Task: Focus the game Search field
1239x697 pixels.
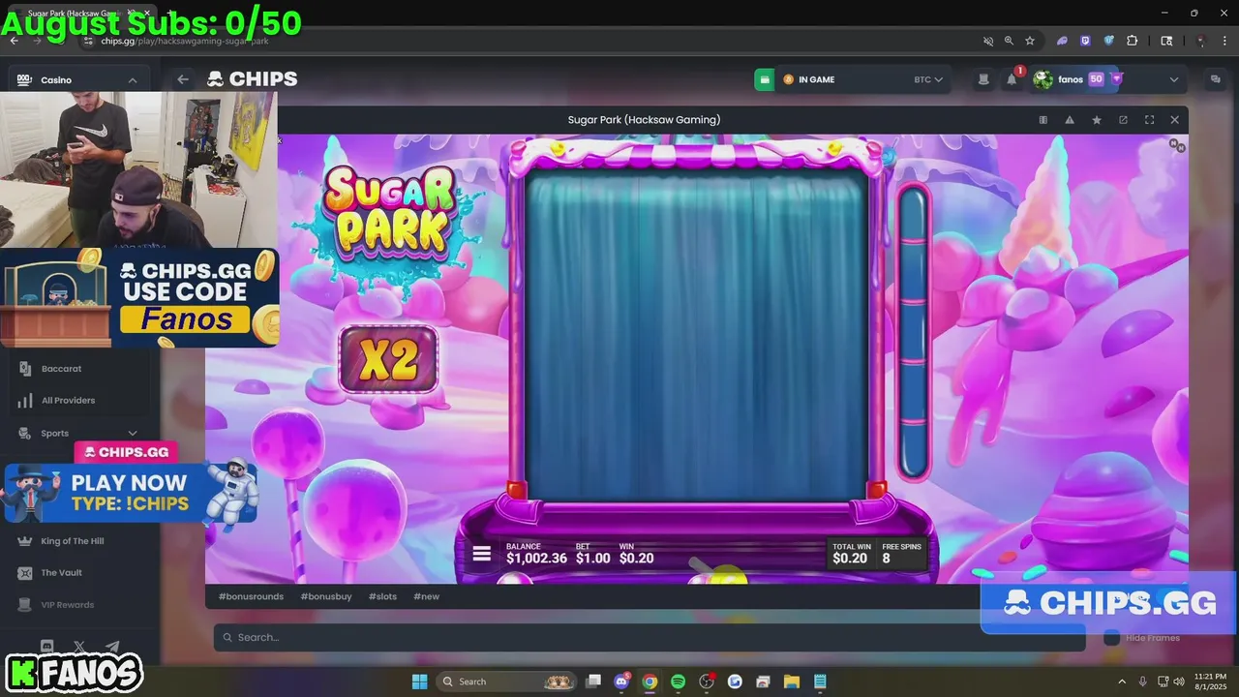Action: pyautogui.click(x=649, y=637)
